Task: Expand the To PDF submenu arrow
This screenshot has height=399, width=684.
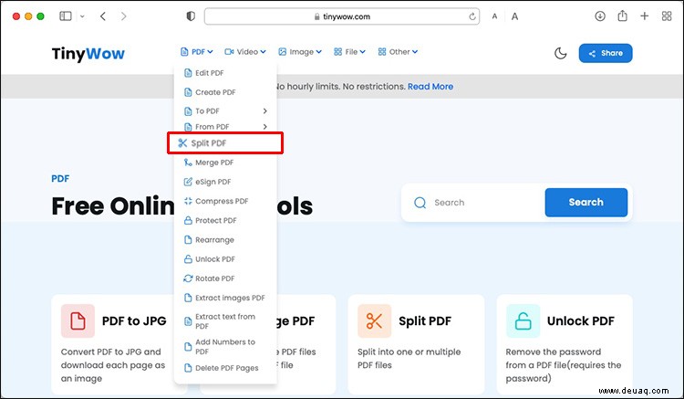Action: click(264, 110)
